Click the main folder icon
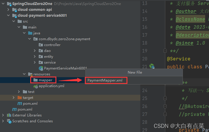209x132 pixels. [x=25, y=27]
